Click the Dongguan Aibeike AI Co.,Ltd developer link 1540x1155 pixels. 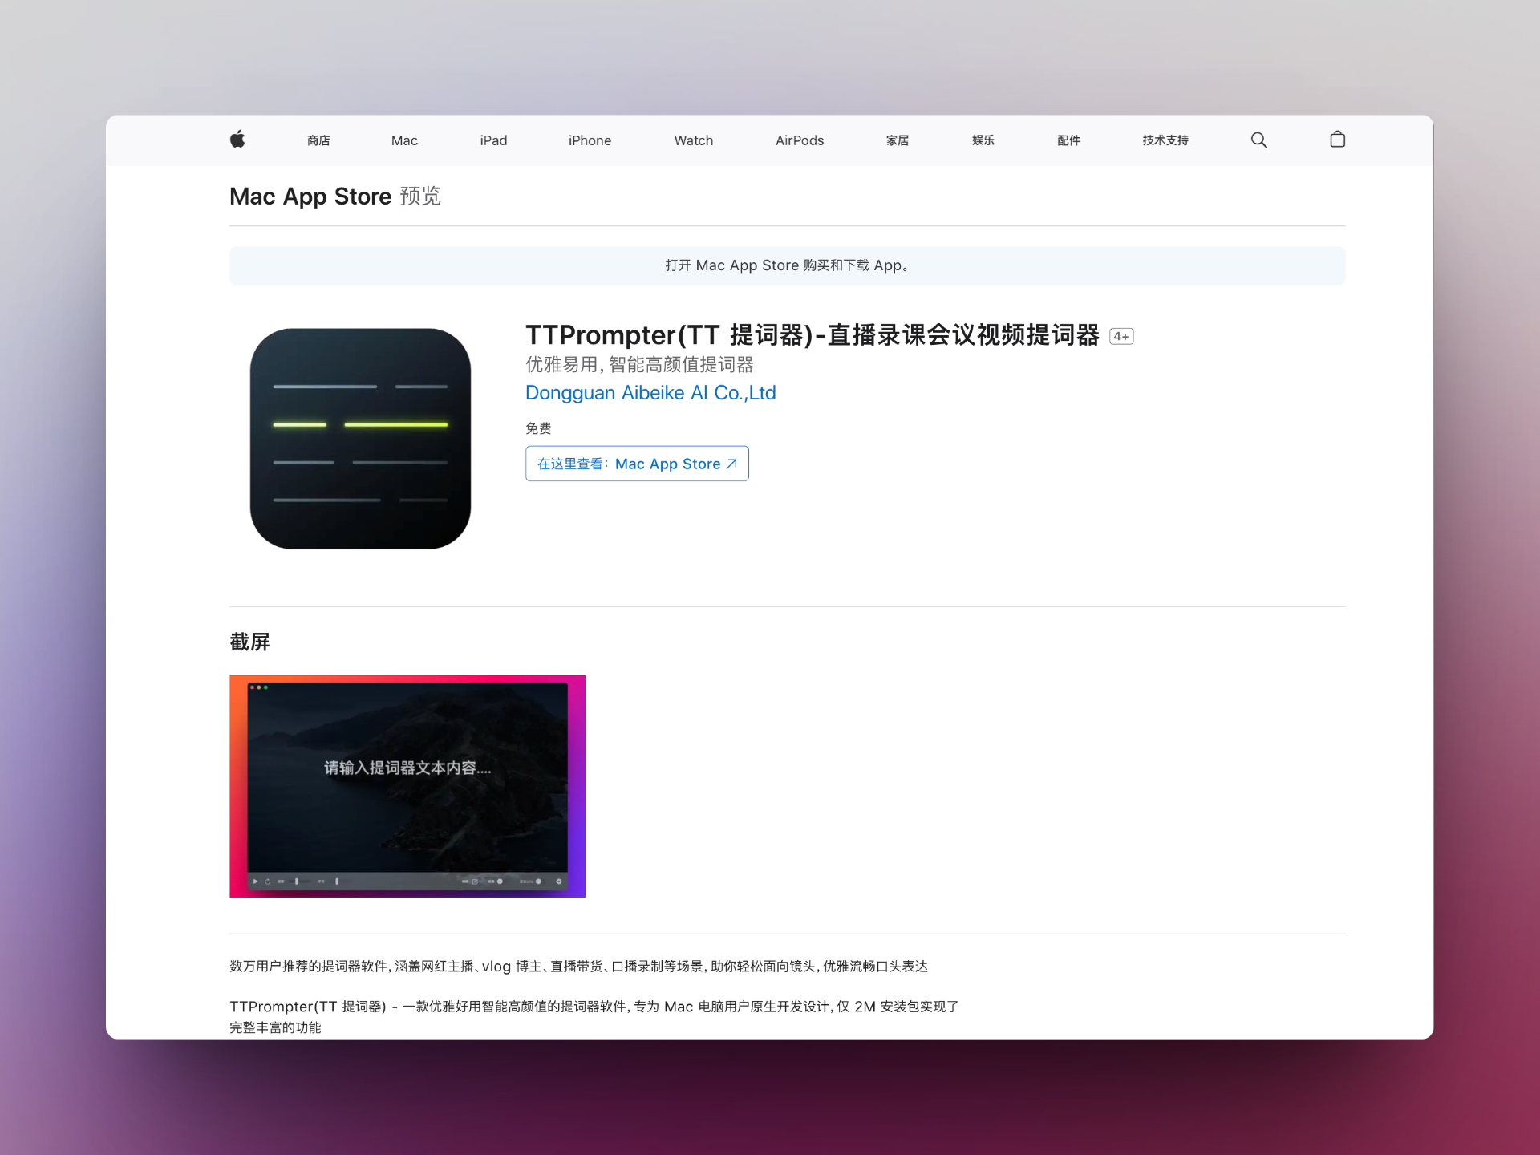click(650, 393)
